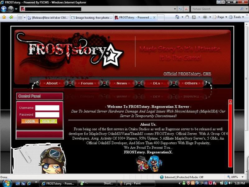Click the Username input field
Image resolution: width=249 pixels, height=187 pixels.
coord(47,108)
